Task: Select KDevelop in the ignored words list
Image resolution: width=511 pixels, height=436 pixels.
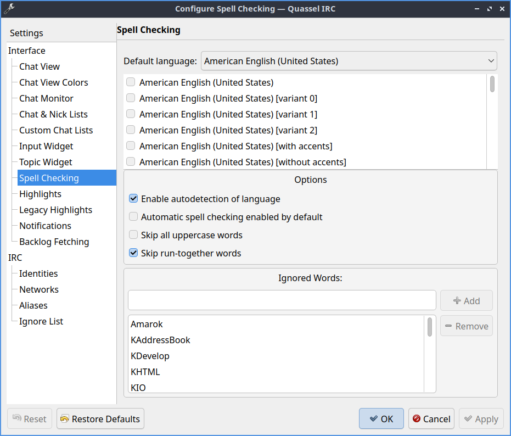Action: pos(150,356)
